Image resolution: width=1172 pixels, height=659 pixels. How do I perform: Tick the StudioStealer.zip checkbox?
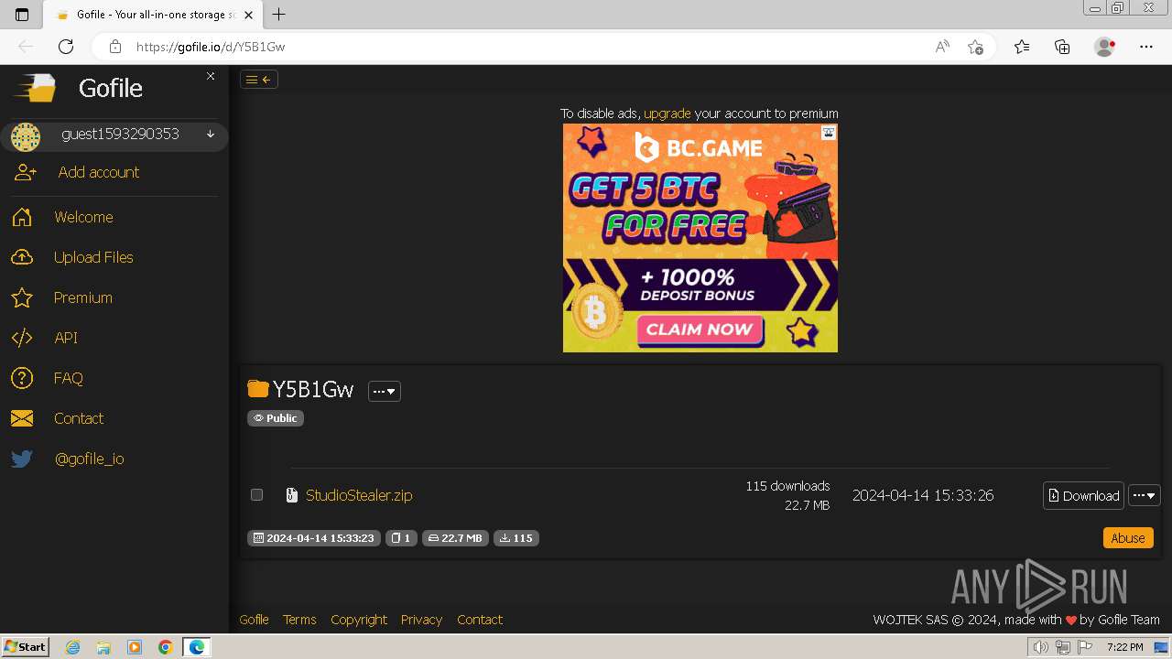tap(257, 494)
